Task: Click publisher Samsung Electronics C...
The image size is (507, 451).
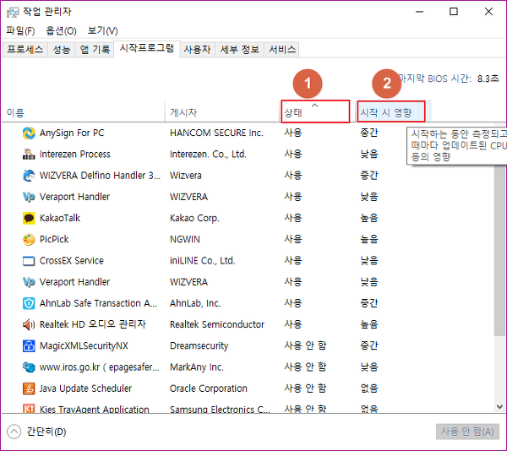Action: (221, 409)
